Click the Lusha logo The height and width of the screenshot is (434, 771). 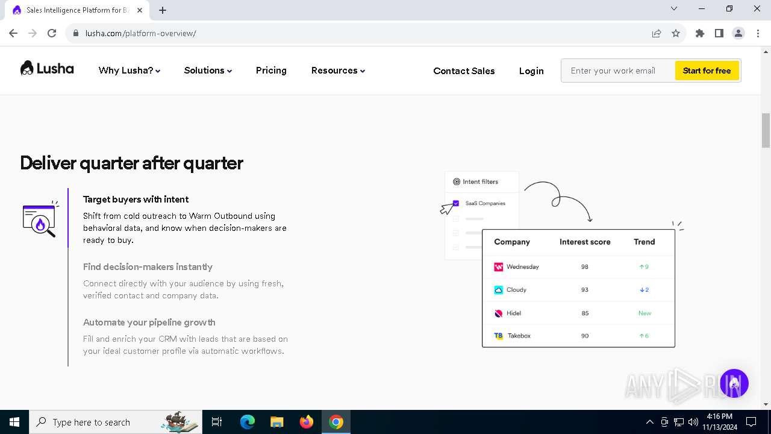click(x=47, y=69)
